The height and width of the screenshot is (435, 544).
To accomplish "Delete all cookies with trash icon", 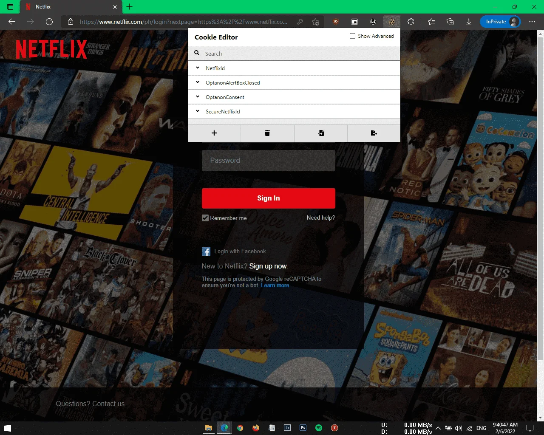I will pos(267,133).
